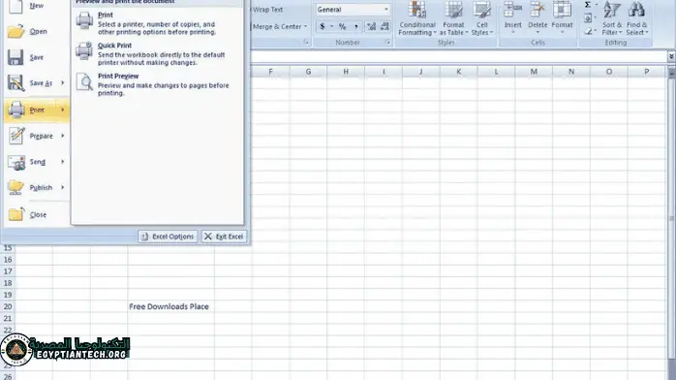Open Format as Table gallery
The width and height of the screenshot is (676, 380).
pyautogui.click(x=453, y=19)
